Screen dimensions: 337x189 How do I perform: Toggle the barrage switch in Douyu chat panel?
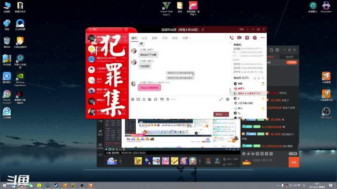click(293, 153)
